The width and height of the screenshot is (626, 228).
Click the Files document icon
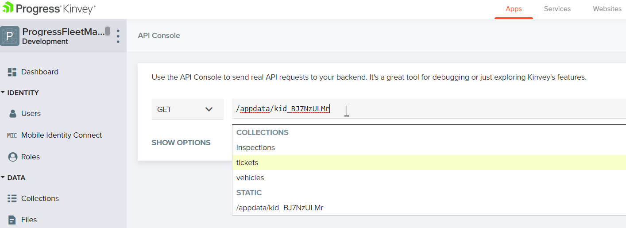[x=12, y=220]
